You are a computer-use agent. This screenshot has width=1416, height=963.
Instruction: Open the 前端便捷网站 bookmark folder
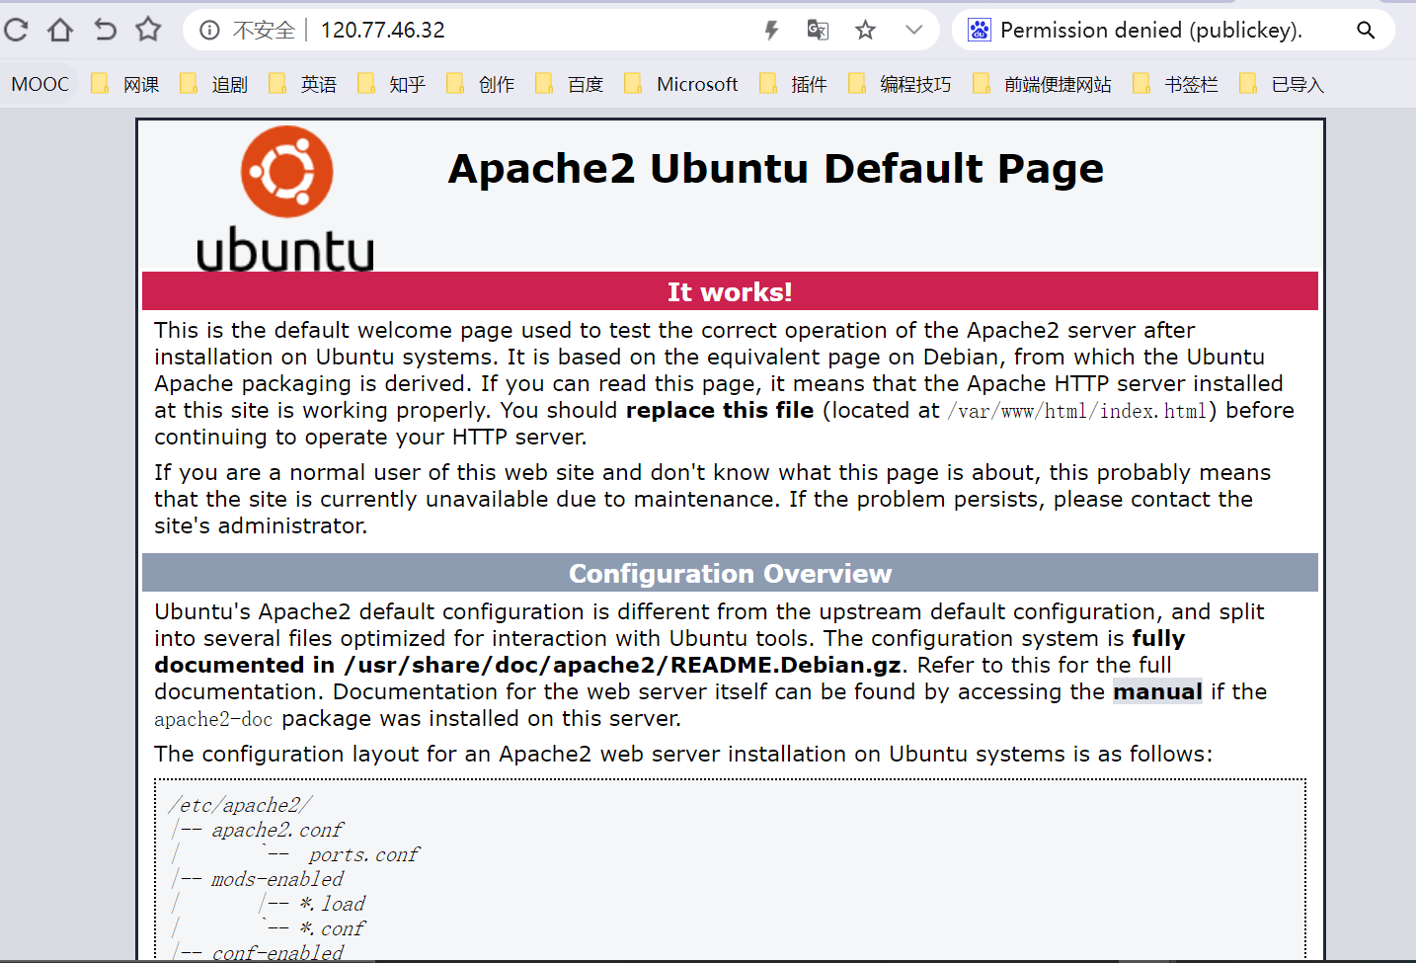pyautogui.click(x=1042, y=84)
